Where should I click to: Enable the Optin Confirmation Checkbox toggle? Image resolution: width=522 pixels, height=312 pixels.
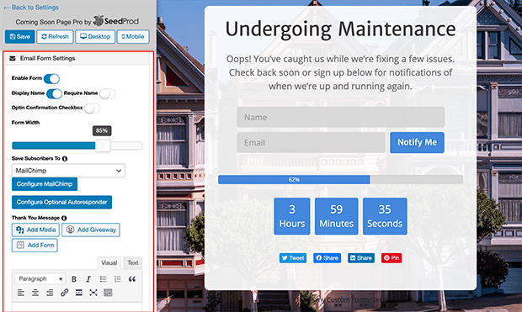pyautogui.click(x=93, y=108)
